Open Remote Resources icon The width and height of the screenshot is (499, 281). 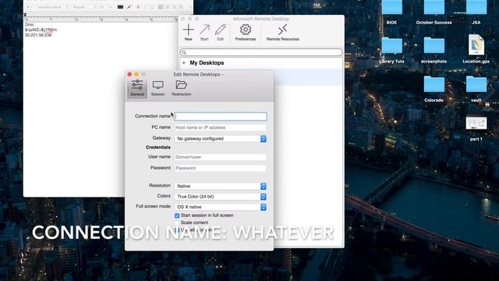(x=282, y=30)
